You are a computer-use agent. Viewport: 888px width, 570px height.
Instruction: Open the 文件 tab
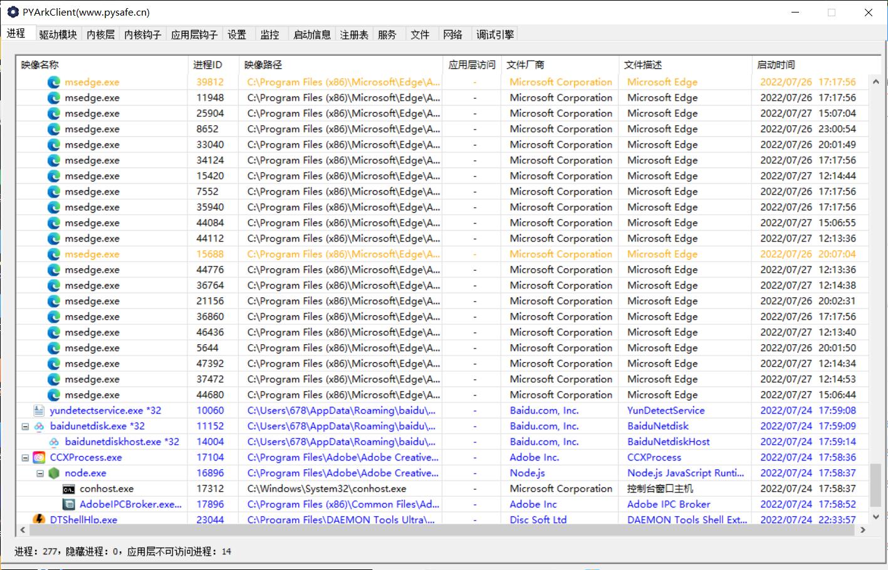tap(420, 35)
